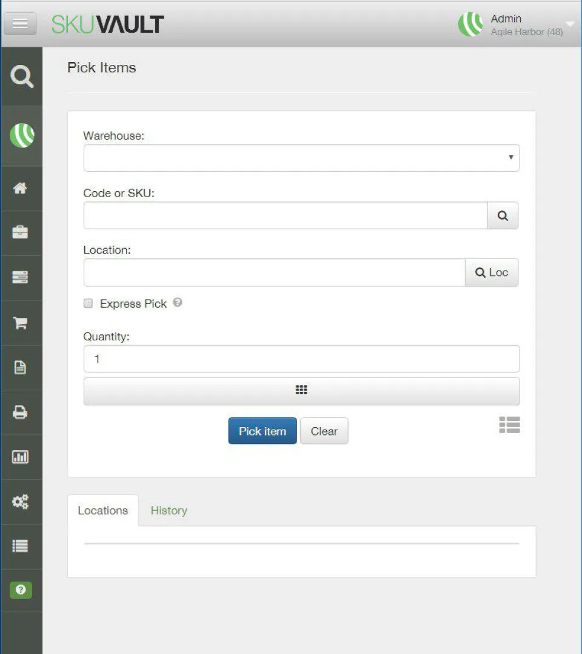Click the grid icon below the Quantity field
The image size is (582, 654).
(x=301, y=391)
